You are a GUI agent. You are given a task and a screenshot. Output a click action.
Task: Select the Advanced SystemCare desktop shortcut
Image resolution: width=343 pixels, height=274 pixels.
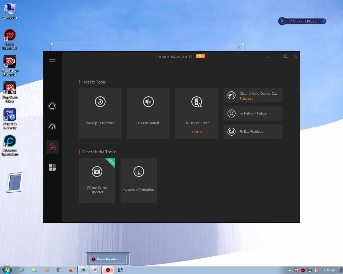click(x=10, y=145)
